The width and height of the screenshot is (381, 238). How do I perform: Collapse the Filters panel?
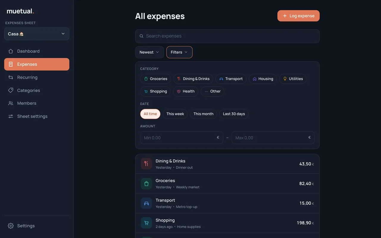[179, 52]
